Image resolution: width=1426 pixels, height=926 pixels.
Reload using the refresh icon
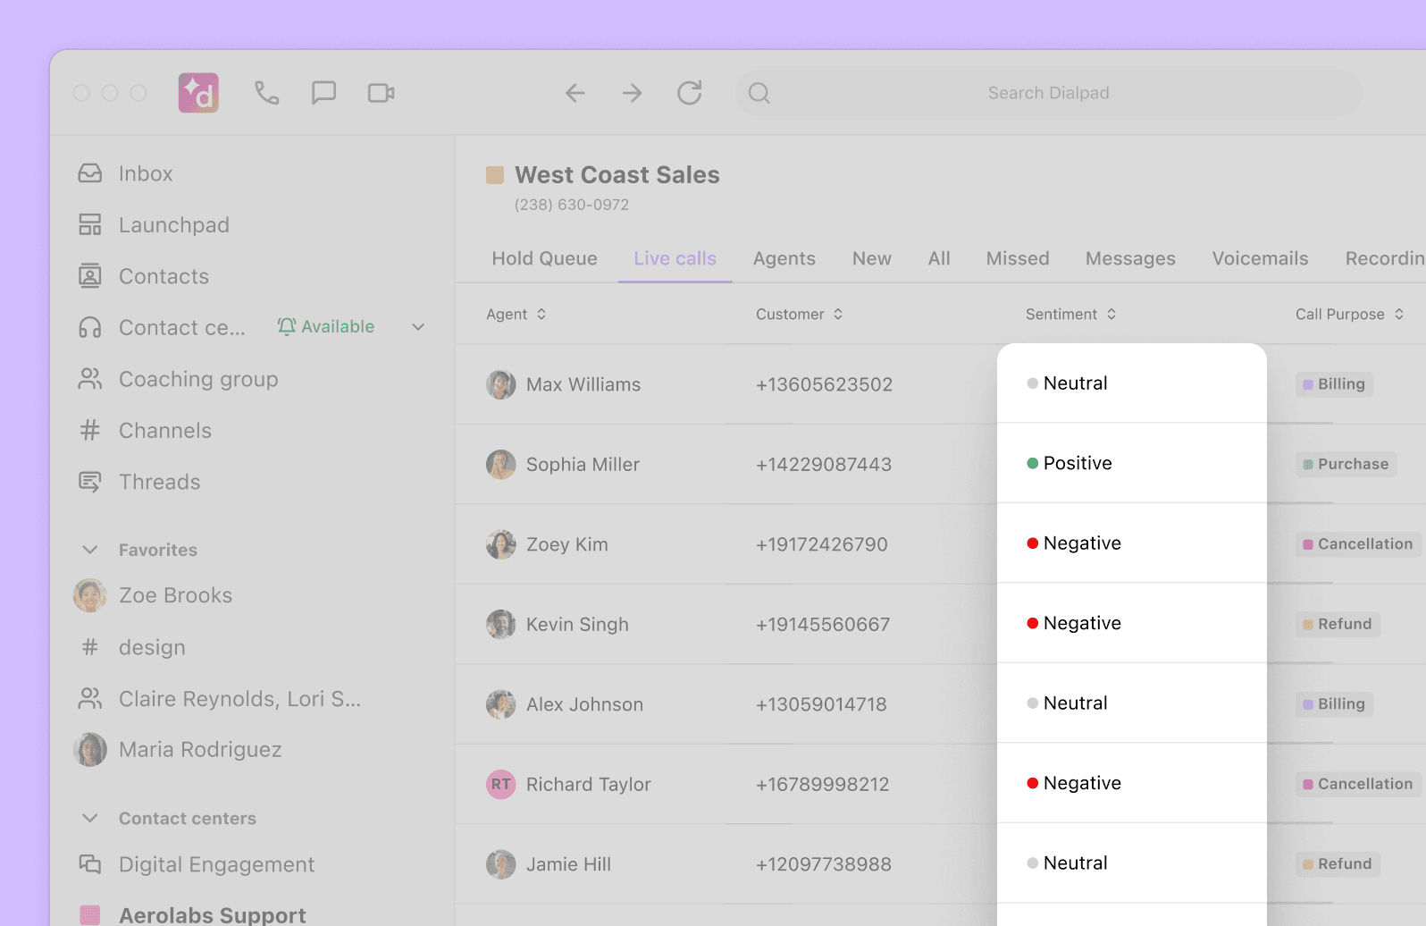pyautogui.click(x=690, y=93)
